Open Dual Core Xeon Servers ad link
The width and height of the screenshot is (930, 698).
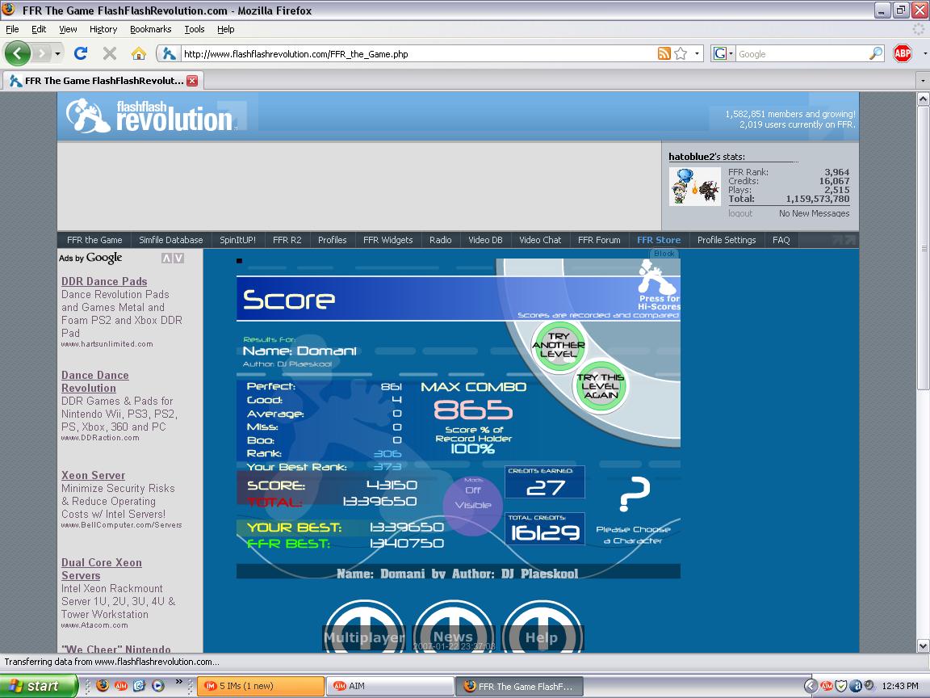pyautogui.click(x=102, y=569)
